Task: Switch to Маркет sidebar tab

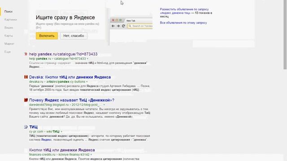Action: click(9, 44)
